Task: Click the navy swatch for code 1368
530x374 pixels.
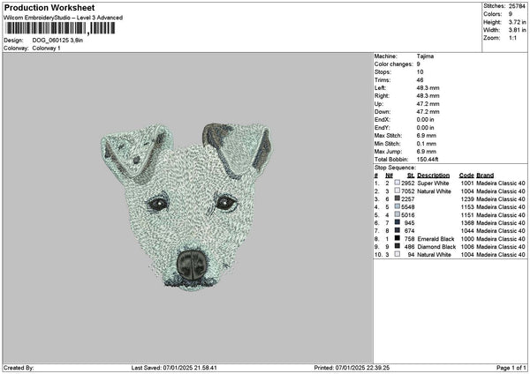Action: click(x=397, y=222)
